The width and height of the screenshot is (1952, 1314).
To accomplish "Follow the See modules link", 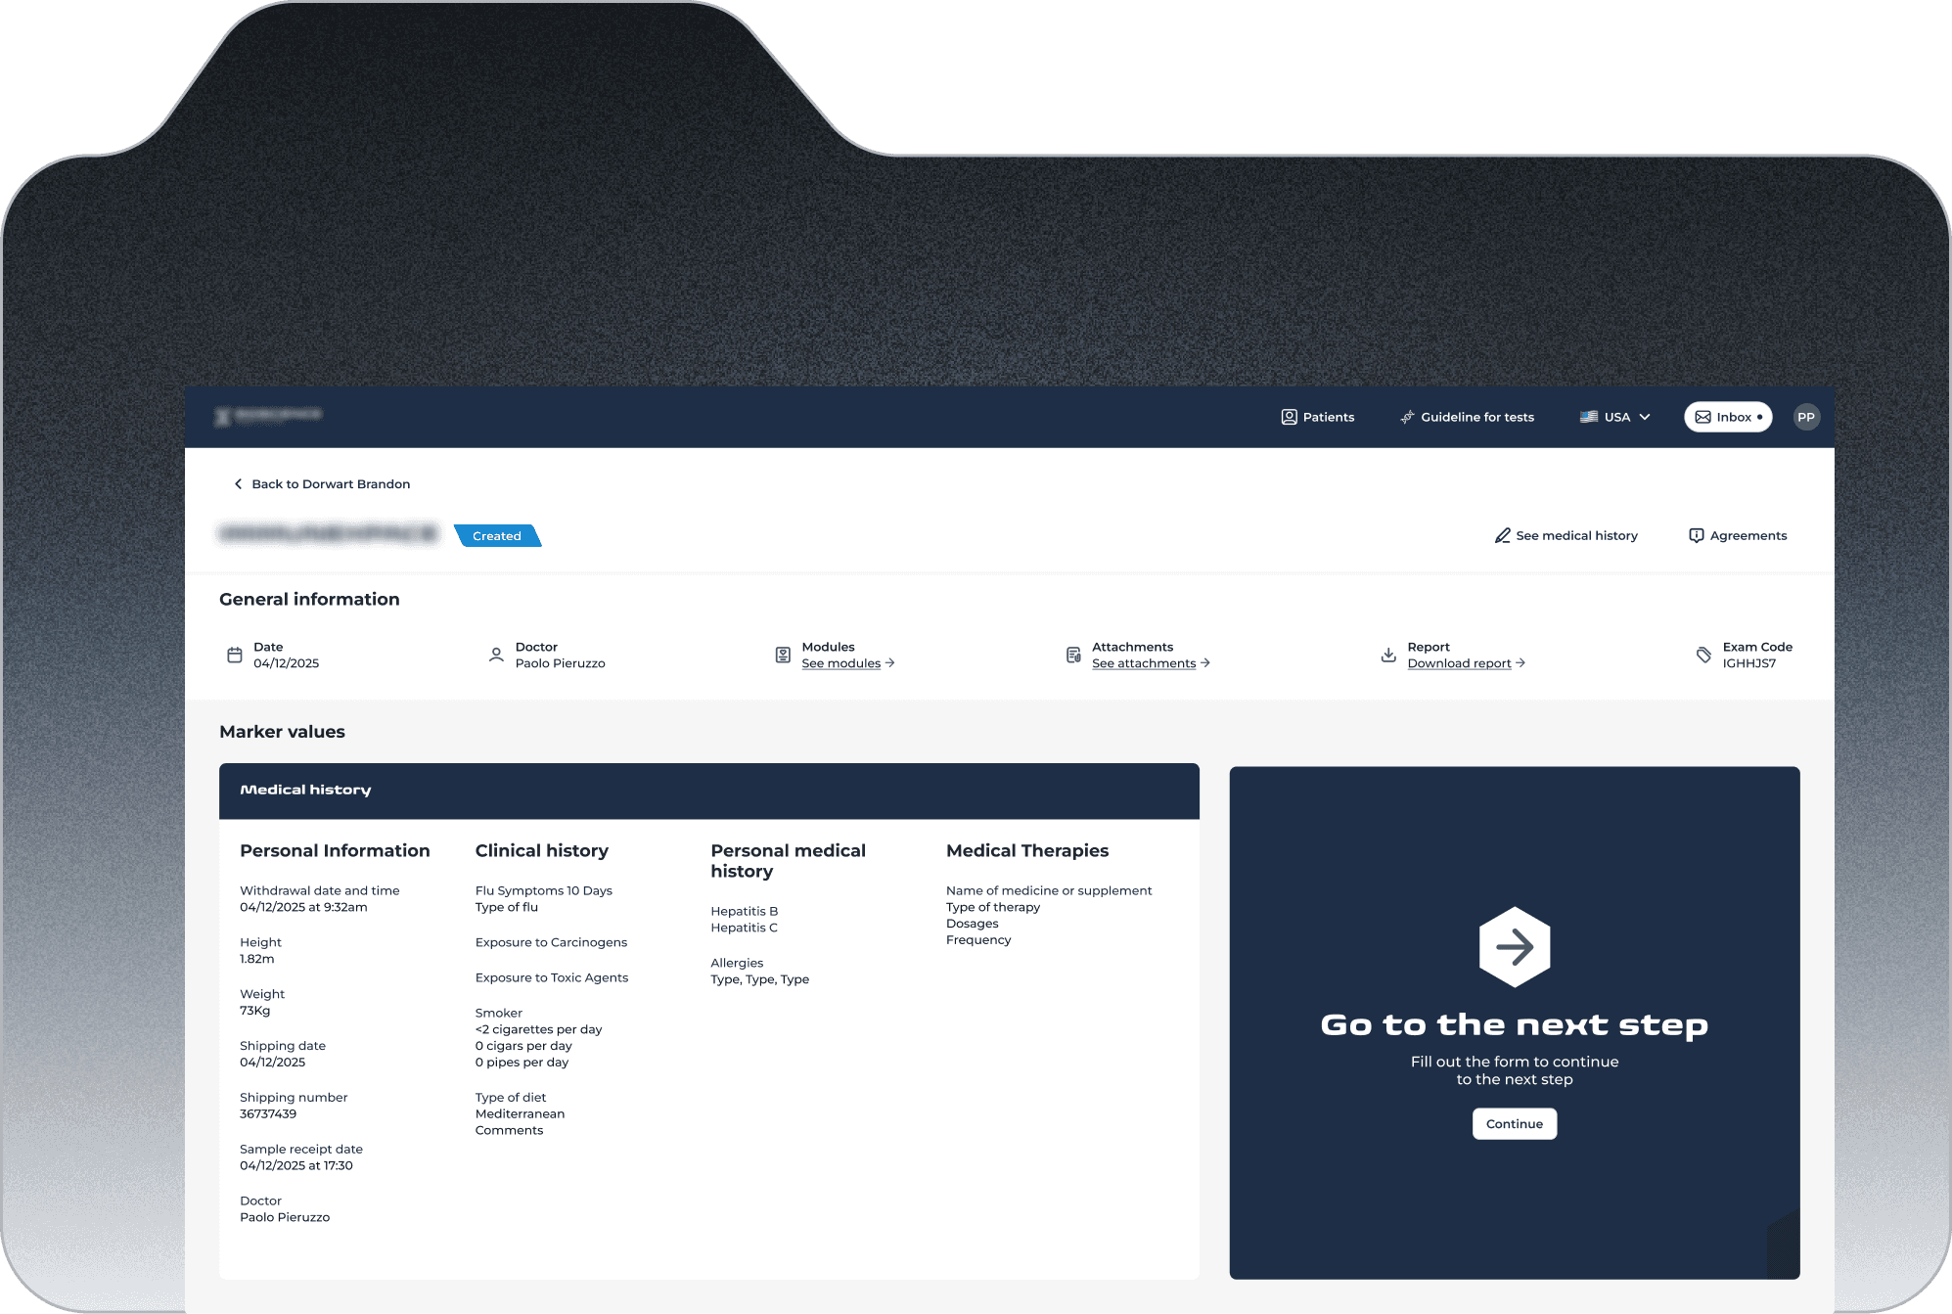I will (848, 663).
